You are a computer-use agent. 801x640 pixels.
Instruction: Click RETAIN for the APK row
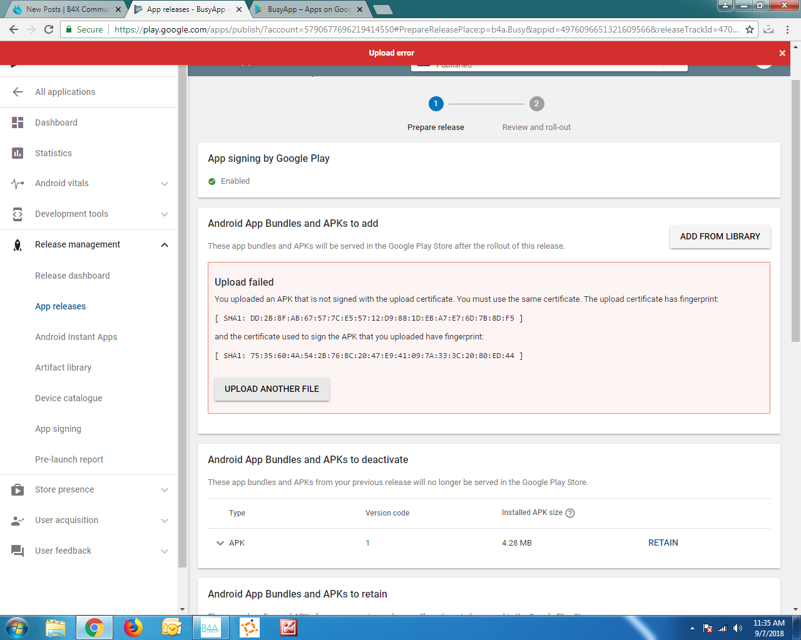(663, 542)
